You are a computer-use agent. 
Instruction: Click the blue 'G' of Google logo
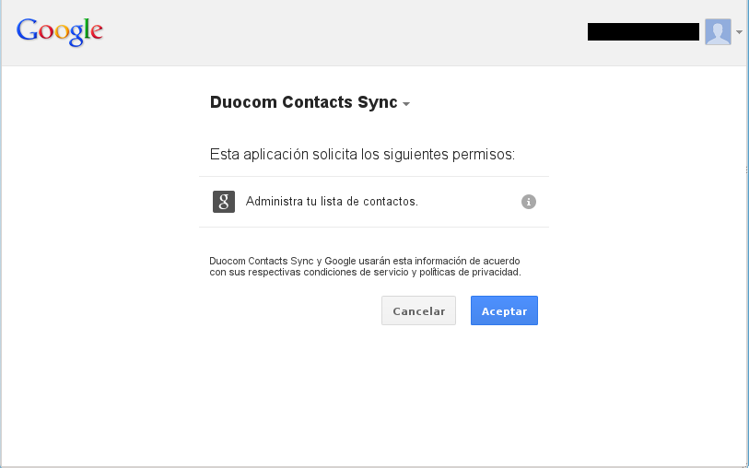coord(28,30)
